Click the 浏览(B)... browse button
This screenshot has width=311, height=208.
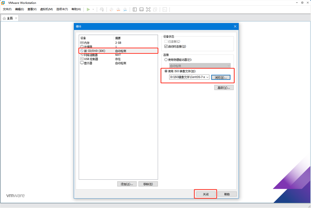(221, 77)
